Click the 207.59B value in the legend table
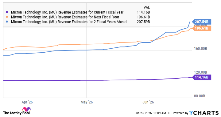Image resolution: width=221 pixels, height=117 pixels. tap(143, 22)
